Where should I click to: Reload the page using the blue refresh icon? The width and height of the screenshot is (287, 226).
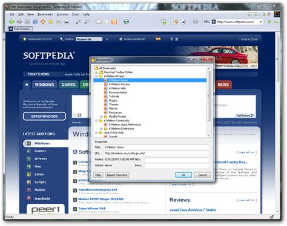click(35, 22)
